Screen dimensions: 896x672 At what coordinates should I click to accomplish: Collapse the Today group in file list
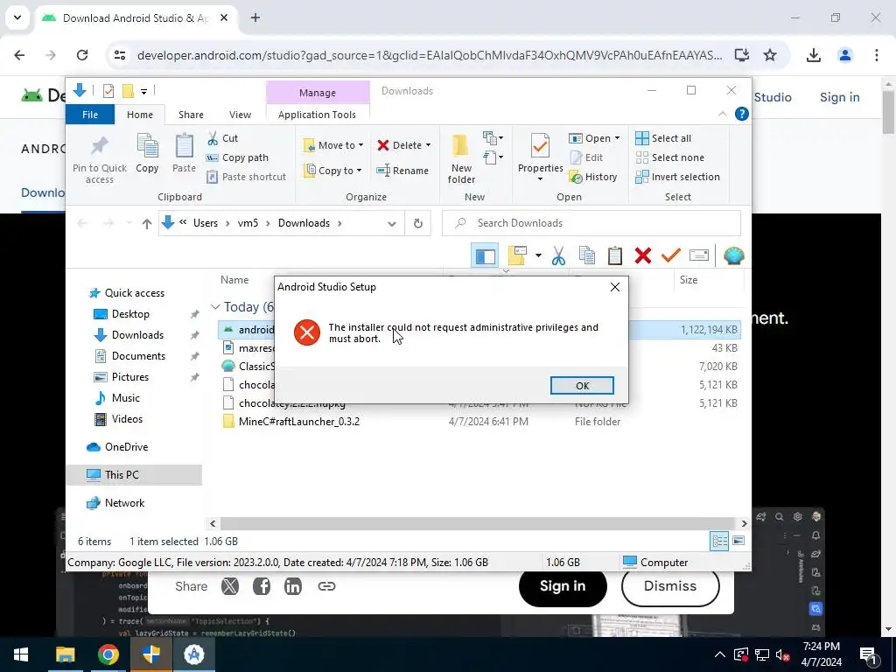tap(215, 307)
